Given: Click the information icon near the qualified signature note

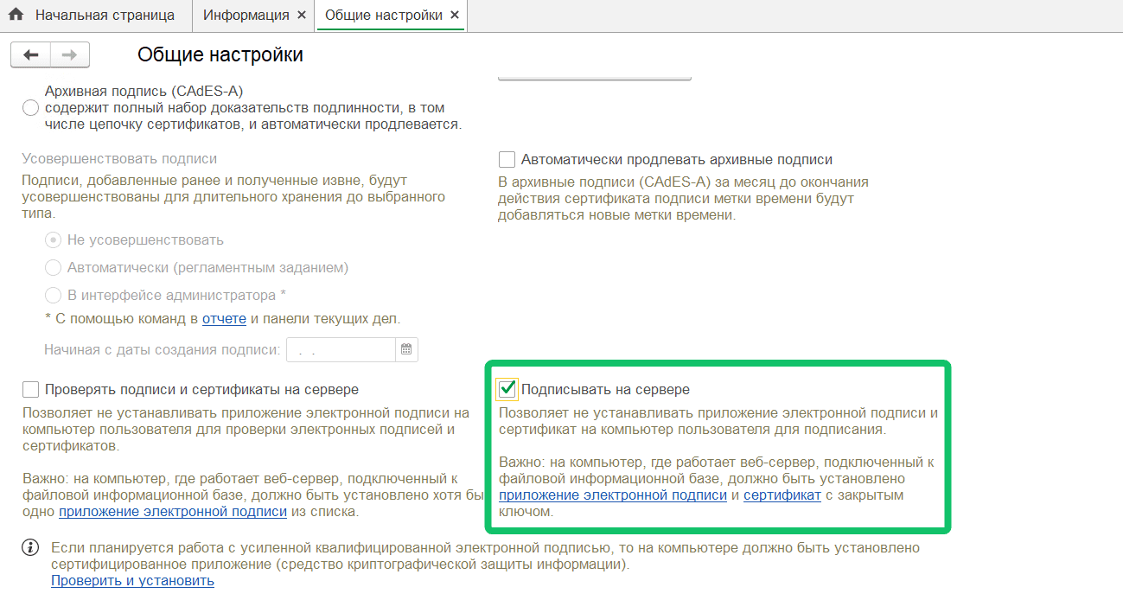Looking at the screenshot, I should [31, 548].
